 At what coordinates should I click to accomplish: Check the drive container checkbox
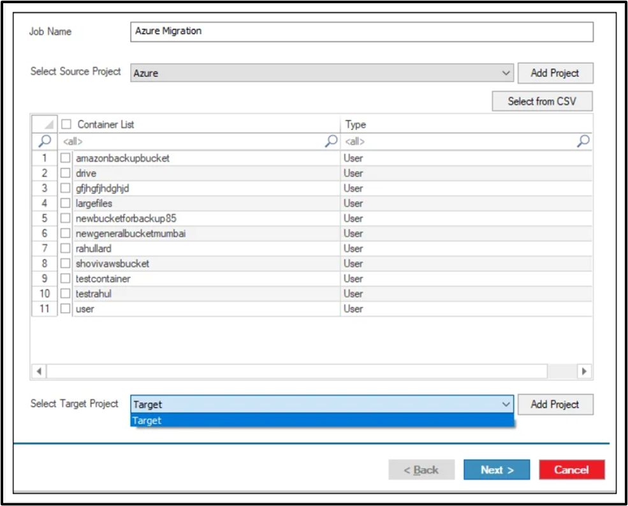click(x=65, y=173)
